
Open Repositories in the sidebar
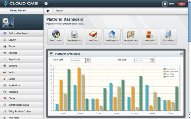pos(22,59)
